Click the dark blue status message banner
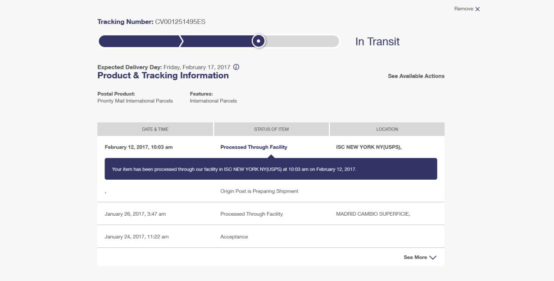 click(x=271, y=169)
